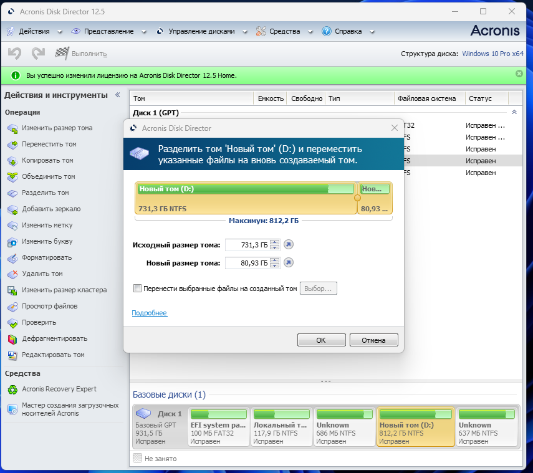Click the Change letter icon (Изменить букву)
The width and height of the screenshot is (533, 473).
(12, 242)
